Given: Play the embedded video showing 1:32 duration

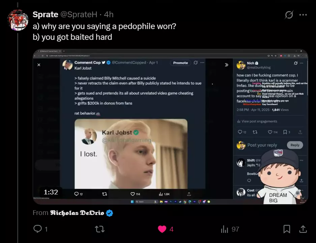Looking at the screenshot, I should tap(170, 127).
